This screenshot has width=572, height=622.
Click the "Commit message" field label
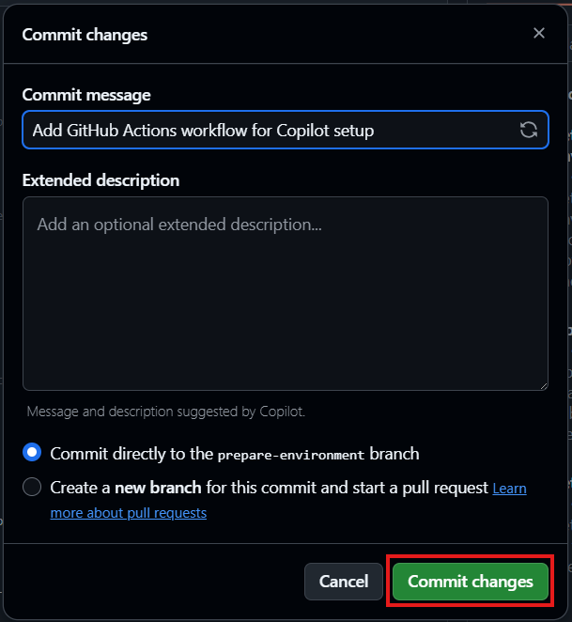click(x=86, y=95)
